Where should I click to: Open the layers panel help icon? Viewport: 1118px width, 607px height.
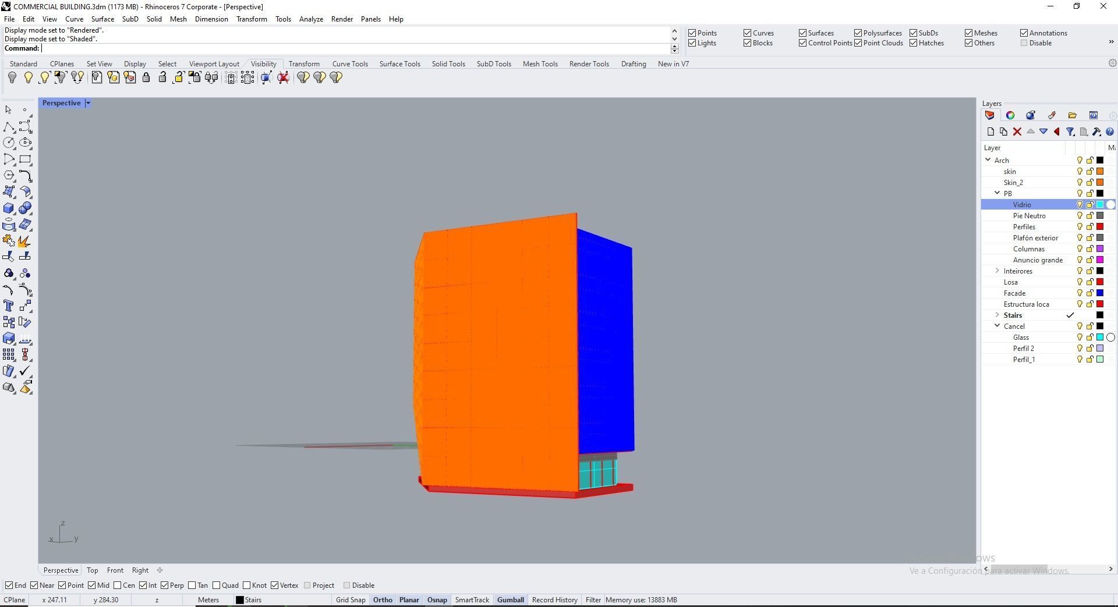(x=1110, y=132)
